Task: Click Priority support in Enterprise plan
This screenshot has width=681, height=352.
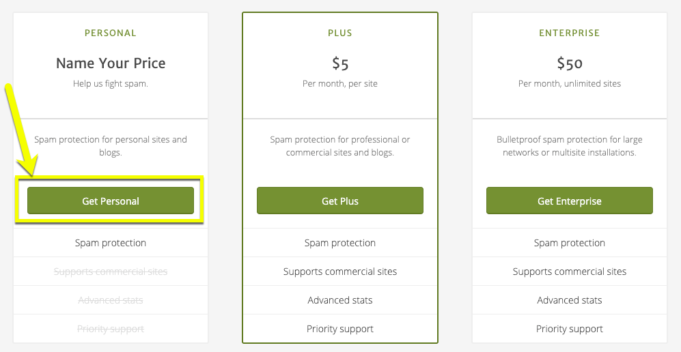Action: pyautogui.click(x=569, y=329)
